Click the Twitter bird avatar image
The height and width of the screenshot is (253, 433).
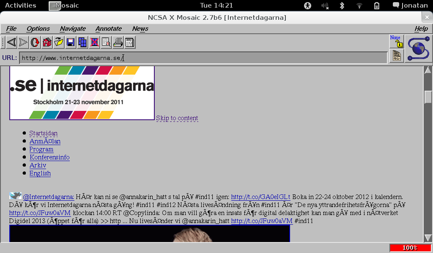click(15, 196)
